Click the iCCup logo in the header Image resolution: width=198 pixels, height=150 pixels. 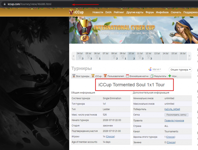click(x=76, y=12)
